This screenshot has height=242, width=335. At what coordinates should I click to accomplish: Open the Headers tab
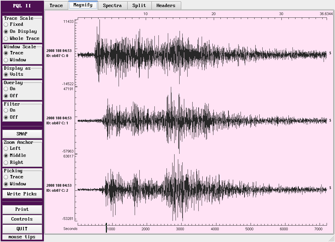(x=166, y=5)
